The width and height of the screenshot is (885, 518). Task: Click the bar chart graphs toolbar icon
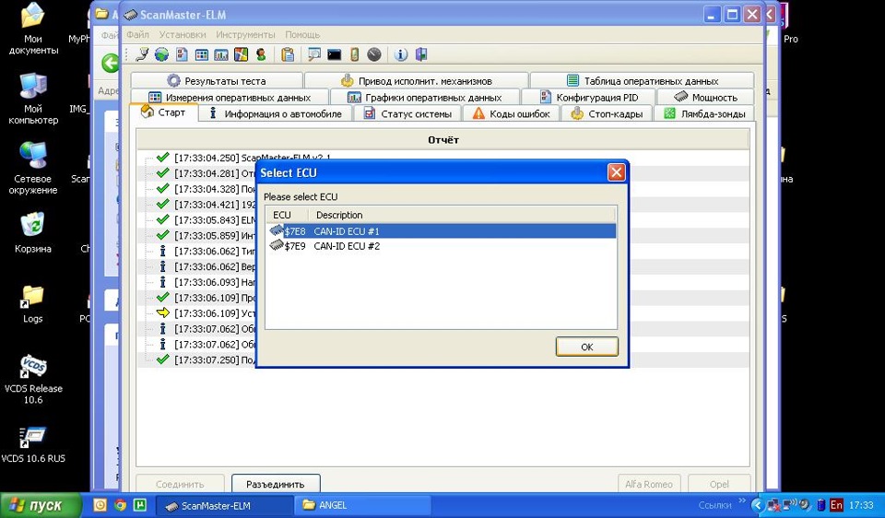tap(221, 54)
